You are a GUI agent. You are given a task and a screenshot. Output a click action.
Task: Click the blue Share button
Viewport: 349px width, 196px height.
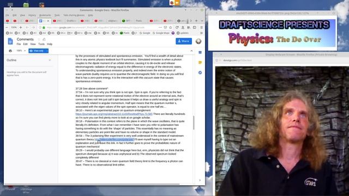pyautogui.click(x=184, y=41)
